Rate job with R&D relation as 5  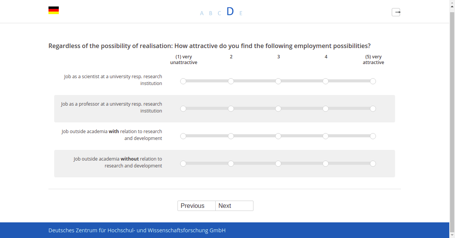[x=373, y=136]
